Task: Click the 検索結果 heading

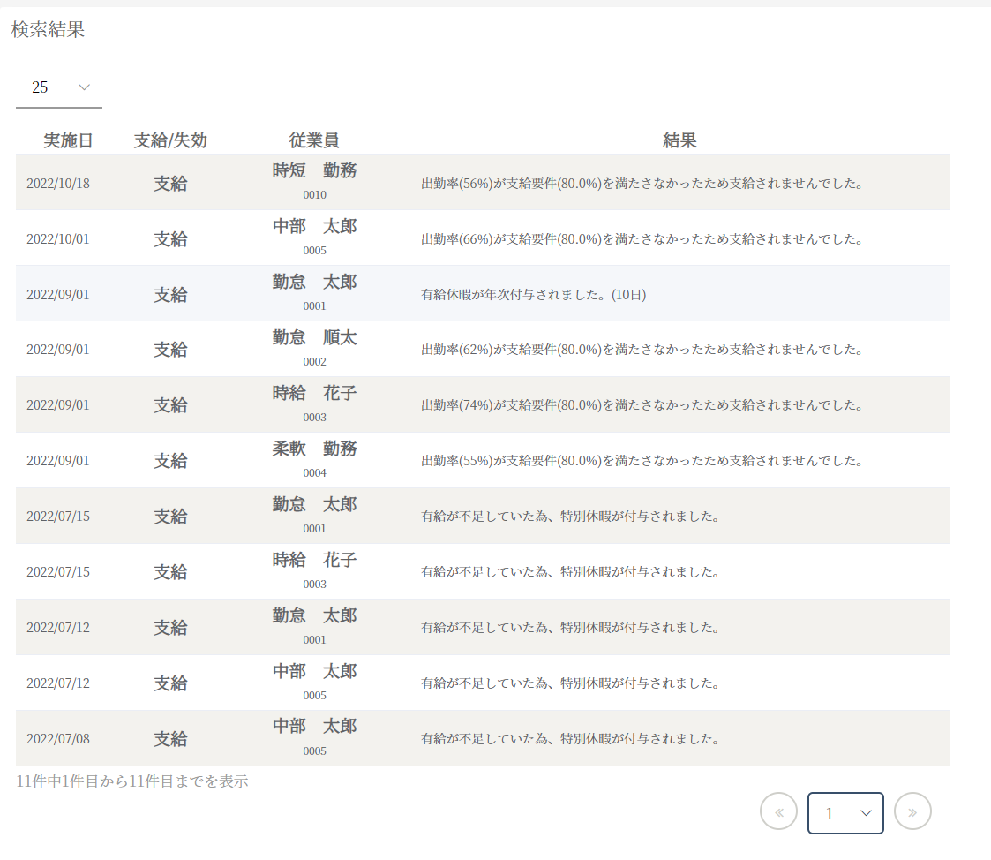Action: coord(49,29)
